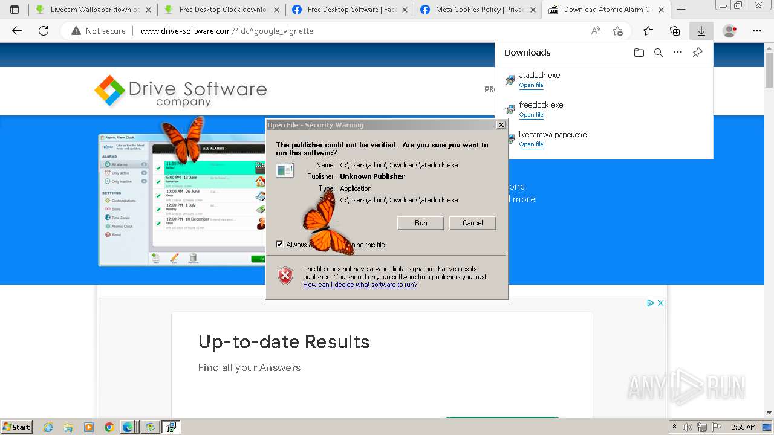Add this page to favorites

[617, 31]
